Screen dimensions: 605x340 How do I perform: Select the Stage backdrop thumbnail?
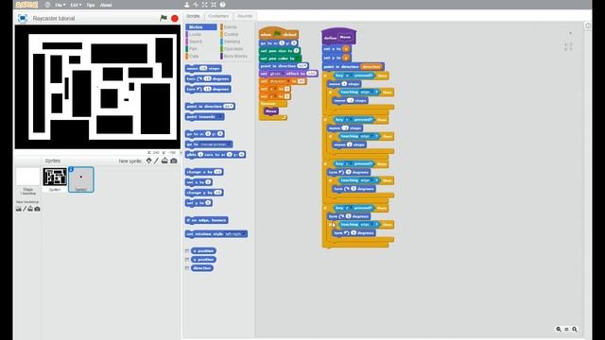pyautogui.click(x=27, y=178)
